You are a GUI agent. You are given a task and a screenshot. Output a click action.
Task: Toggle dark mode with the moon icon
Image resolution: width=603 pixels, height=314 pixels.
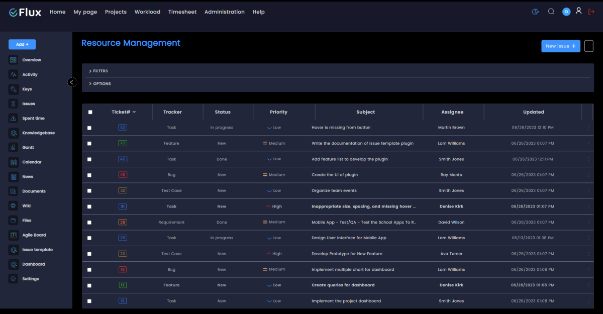[535, 11]
